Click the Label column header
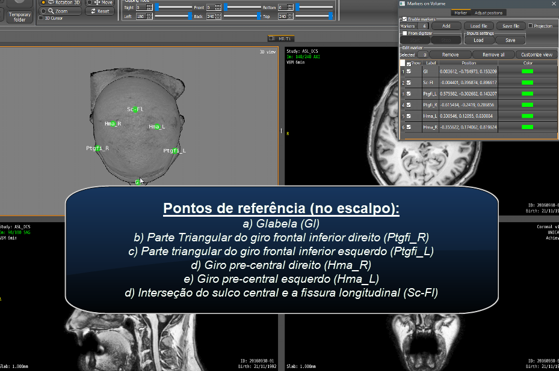The image size is (559, 371). (x=431, y=63)
